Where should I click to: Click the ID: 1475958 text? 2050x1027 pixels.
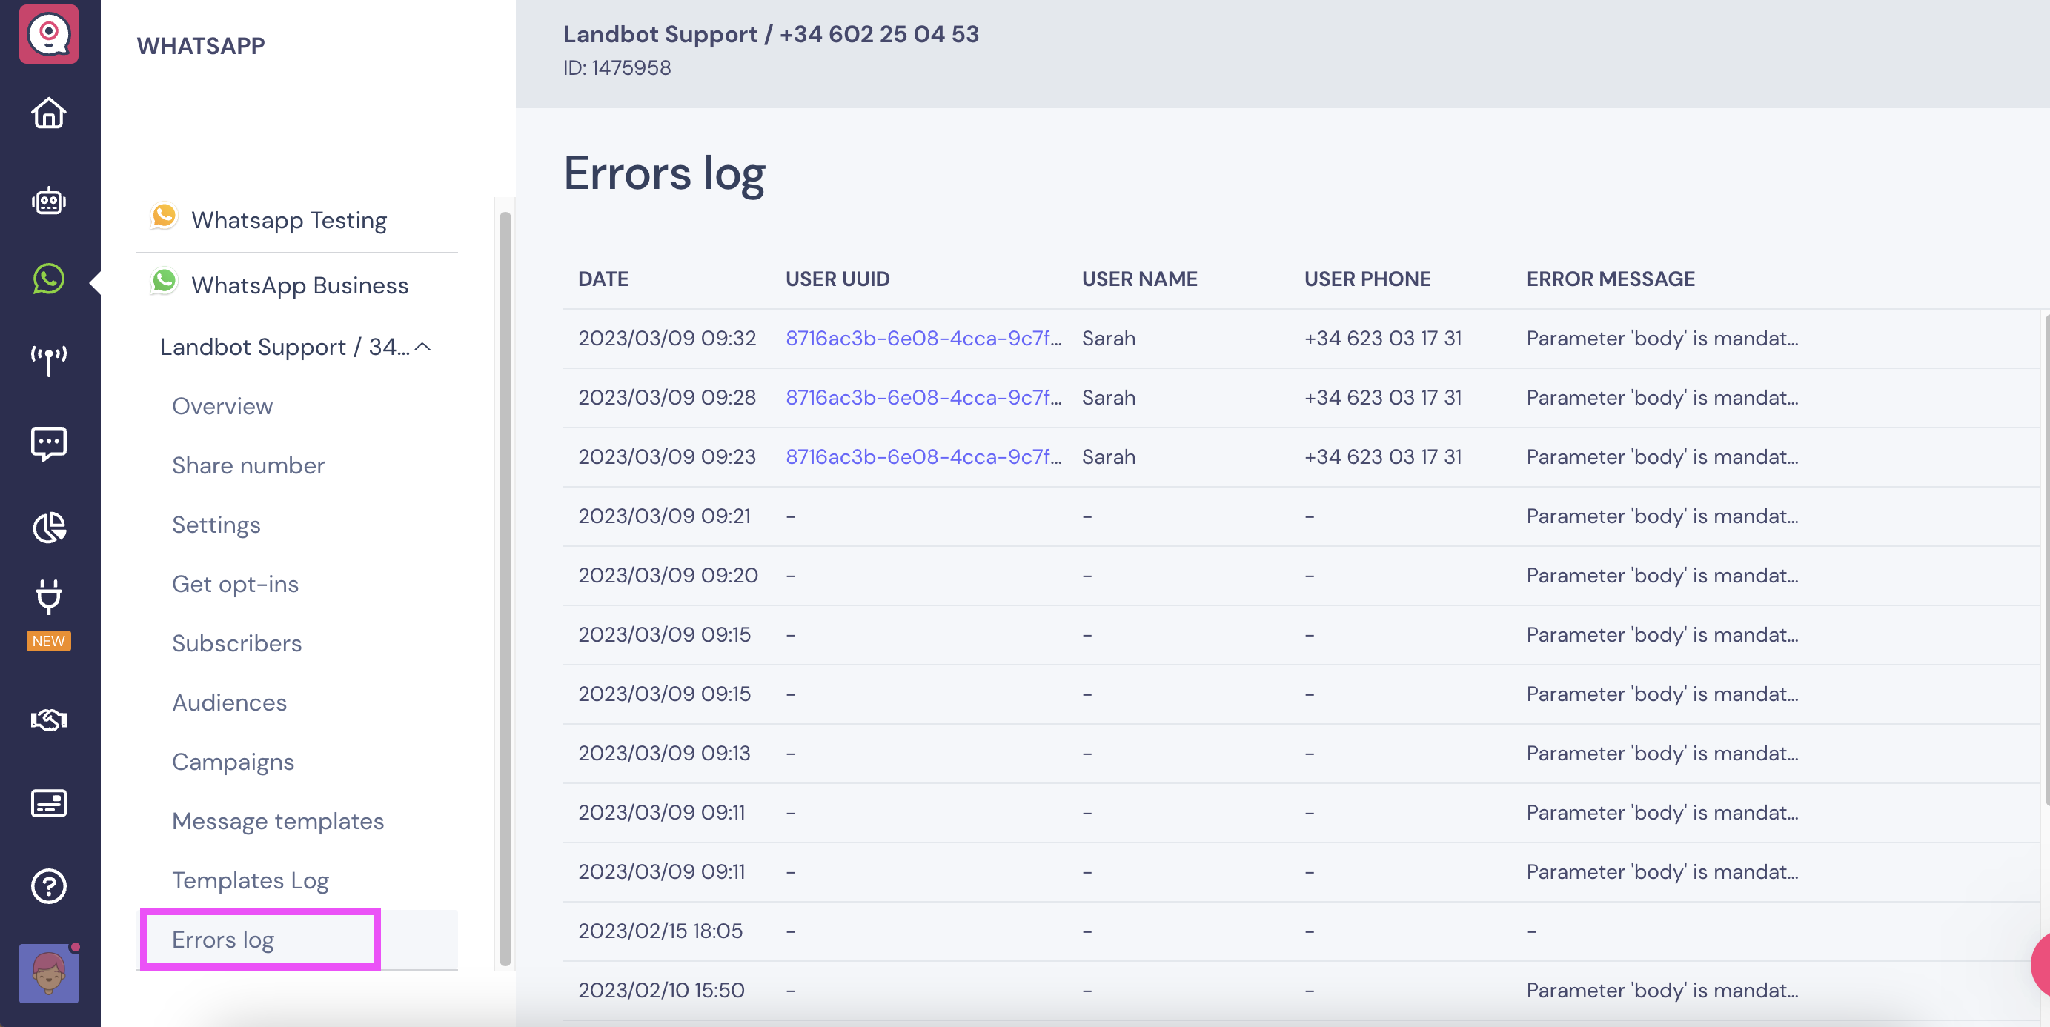(x=617, y=68)
